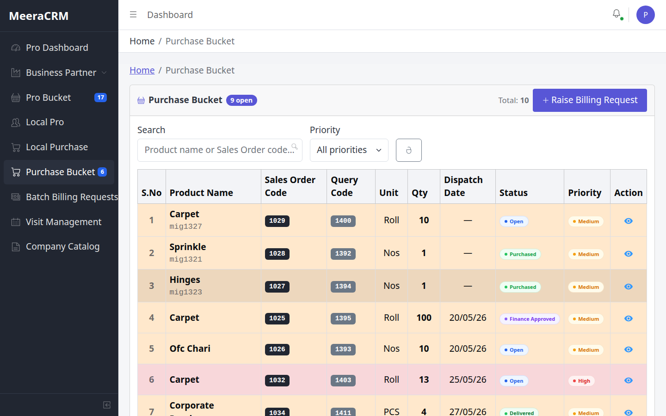Click quantity 100 cell

click(424, 318)
